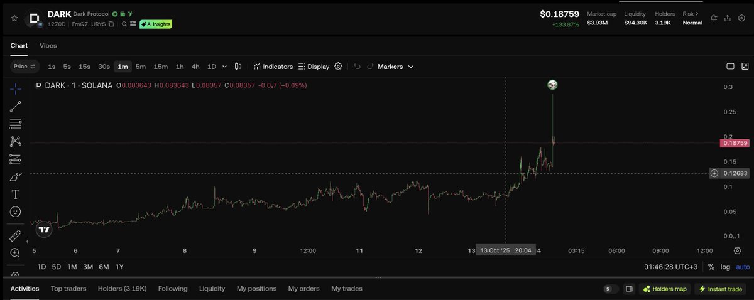
Task: Open the candlestick chart type menu
Action: pyautogui.click(x=238, y=67)
